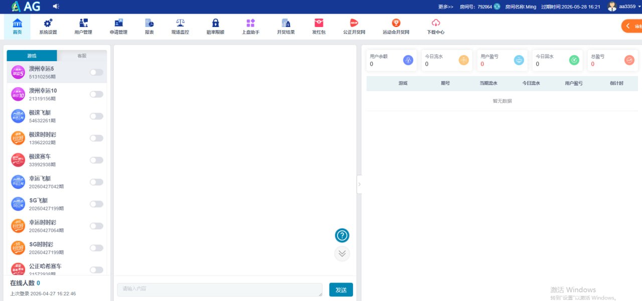
Task: Go to 首页 home tab
Action: (x=17, y=27)
